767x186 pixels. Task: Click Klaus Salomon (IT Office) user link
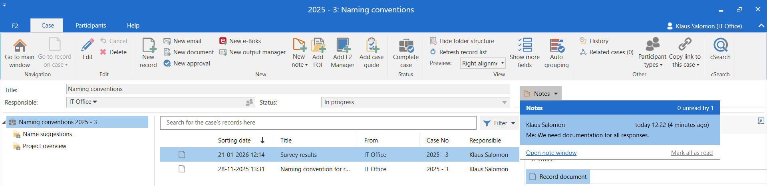[709, 26]
